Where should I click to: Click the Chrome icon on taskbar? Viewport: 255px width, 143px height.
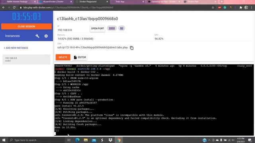[119, 140]
